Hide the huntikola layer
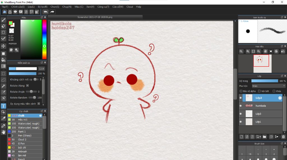 click(240, 106)
